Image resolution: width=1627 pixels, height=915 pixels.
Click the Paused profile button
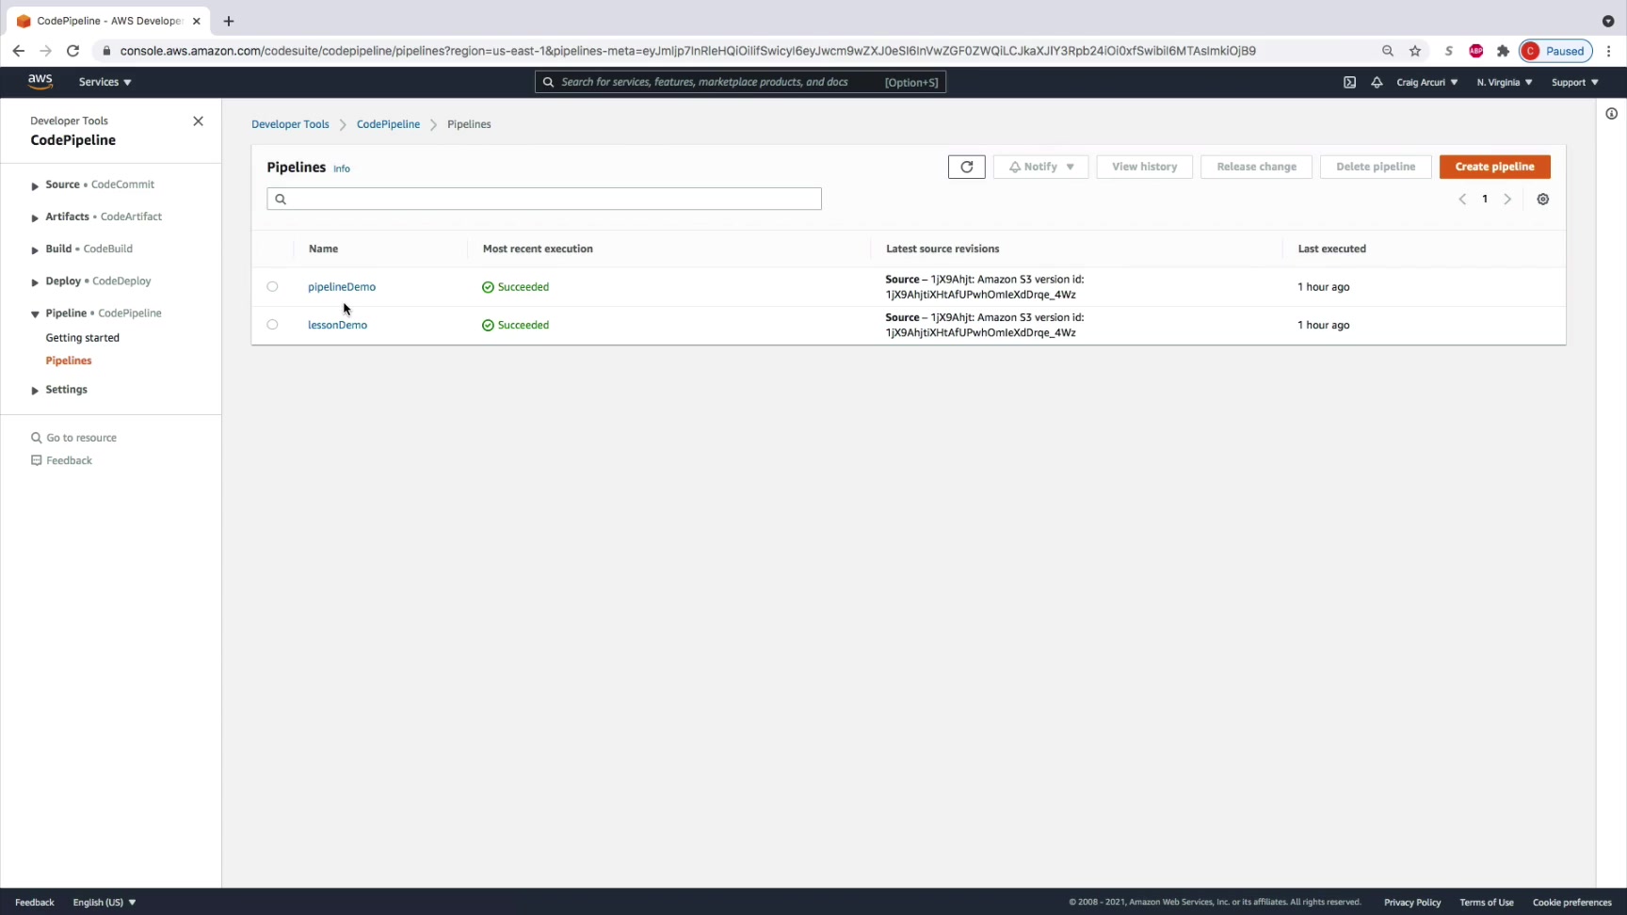(1555, 51)
